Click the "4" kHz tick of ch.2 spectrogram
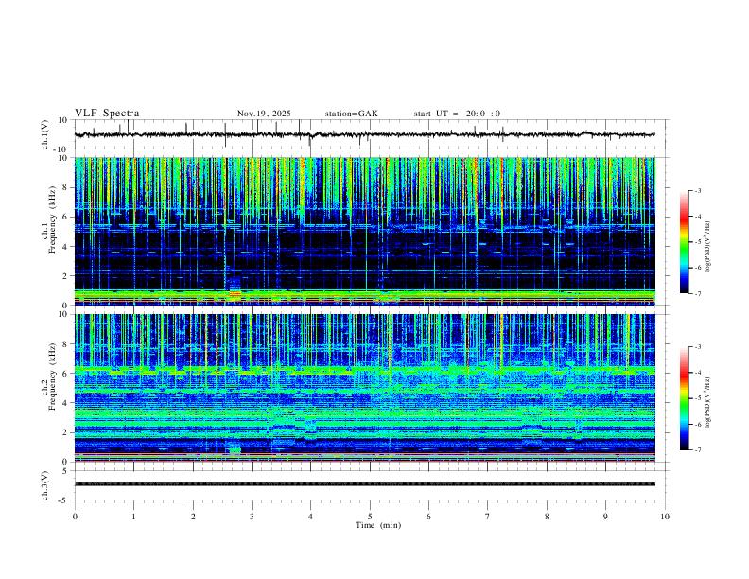The image size is (749, 579). pyautogui.click(x=66, y=403)
